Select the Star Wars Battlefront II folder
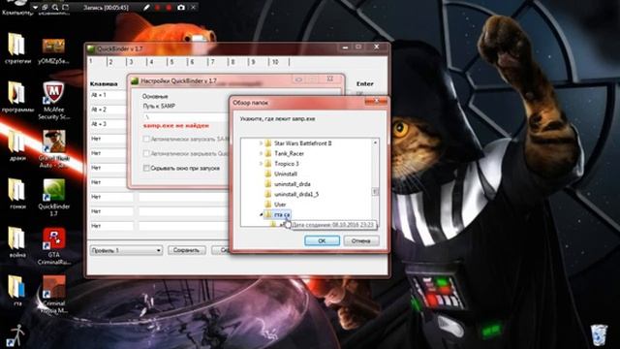Screen dimensions: 620x349 pyautogui.click(x=303, y=143)
